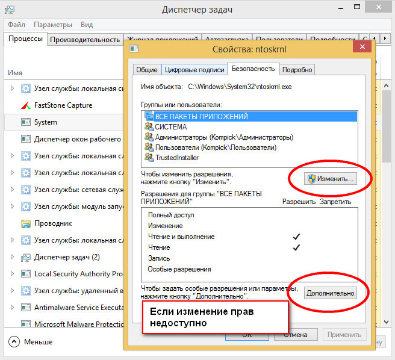Select СИСТЕМА in the groups list
Screen dimensions: 395x360
[x=171, y=126]
